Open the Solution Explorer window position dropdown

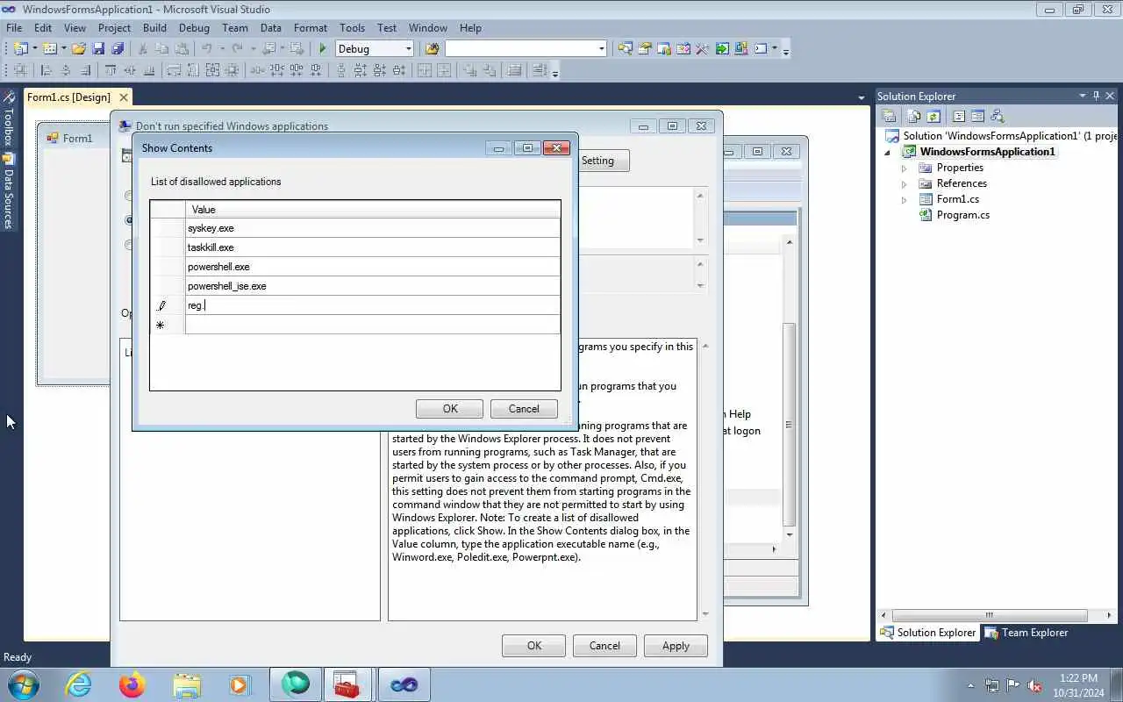click(x=1083, y=96)
